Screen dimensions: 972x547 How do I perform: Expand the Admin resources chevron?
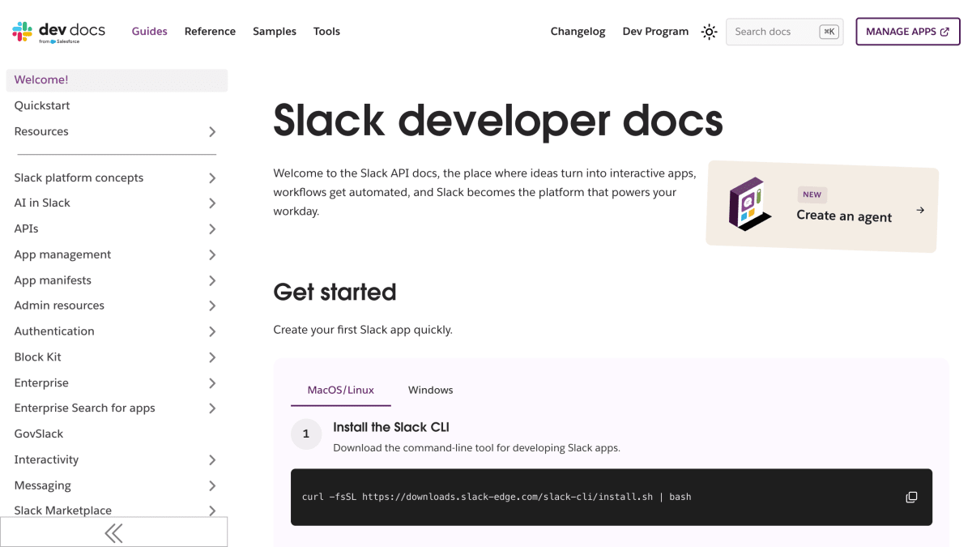click(212, 306)
